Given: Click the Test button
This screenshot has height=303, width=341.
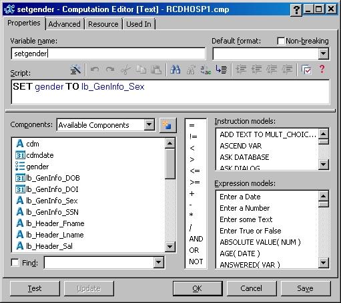Looking at the screenshot, I should [35, 288].
